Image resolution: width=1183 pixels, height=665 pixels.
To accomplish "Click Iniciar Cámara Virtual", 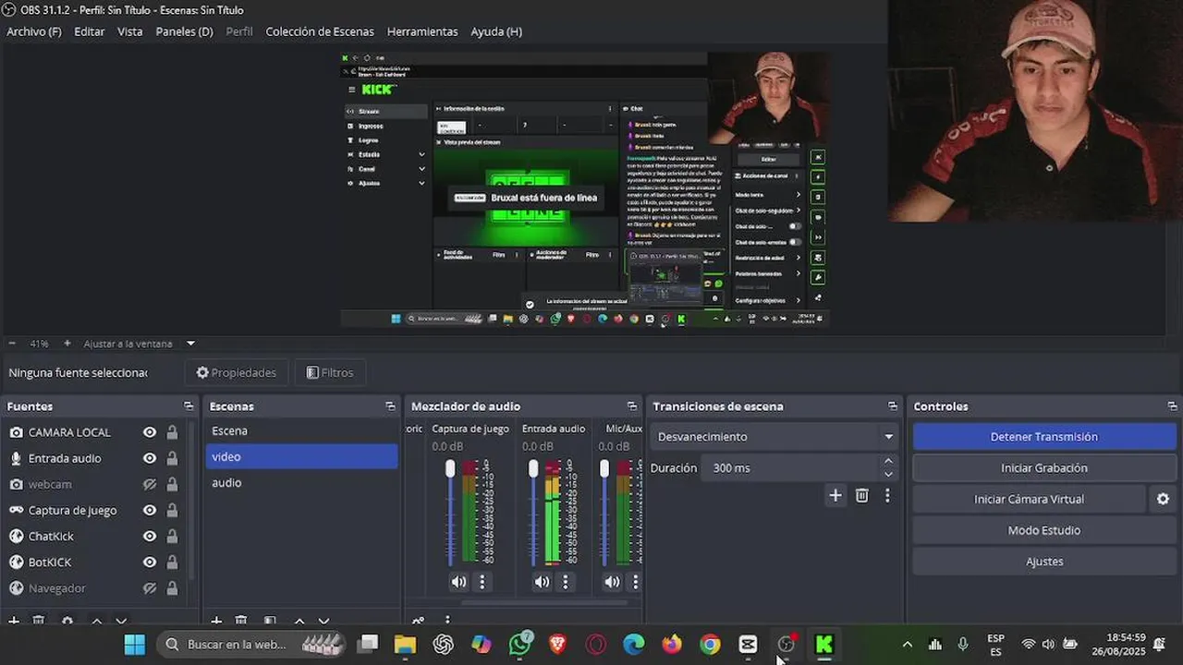I will (1029, 500).
